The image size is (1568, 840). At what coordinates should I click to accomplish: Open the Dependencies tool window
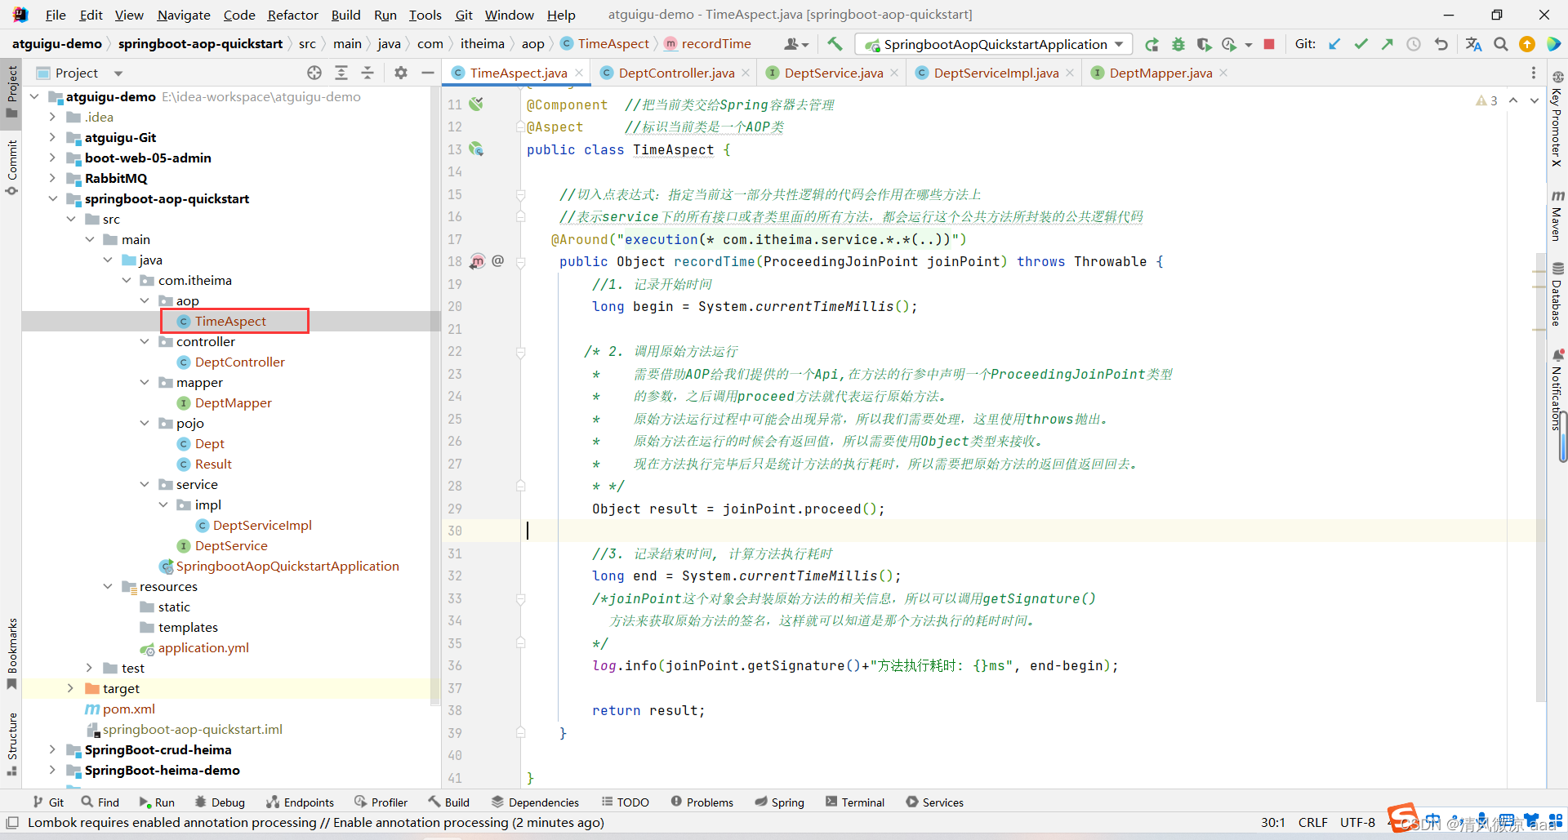pyautogui.click(x=536, y=802)
